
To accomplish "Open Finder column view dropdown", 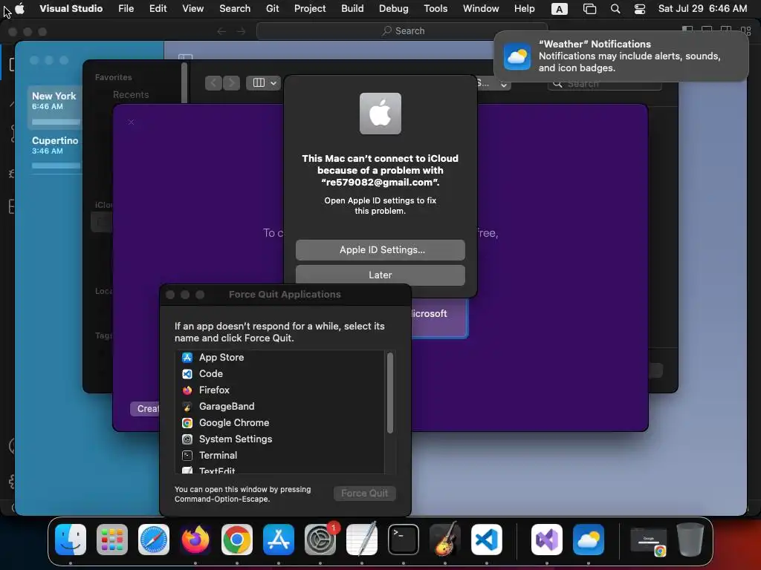I will tap(265, 83).
